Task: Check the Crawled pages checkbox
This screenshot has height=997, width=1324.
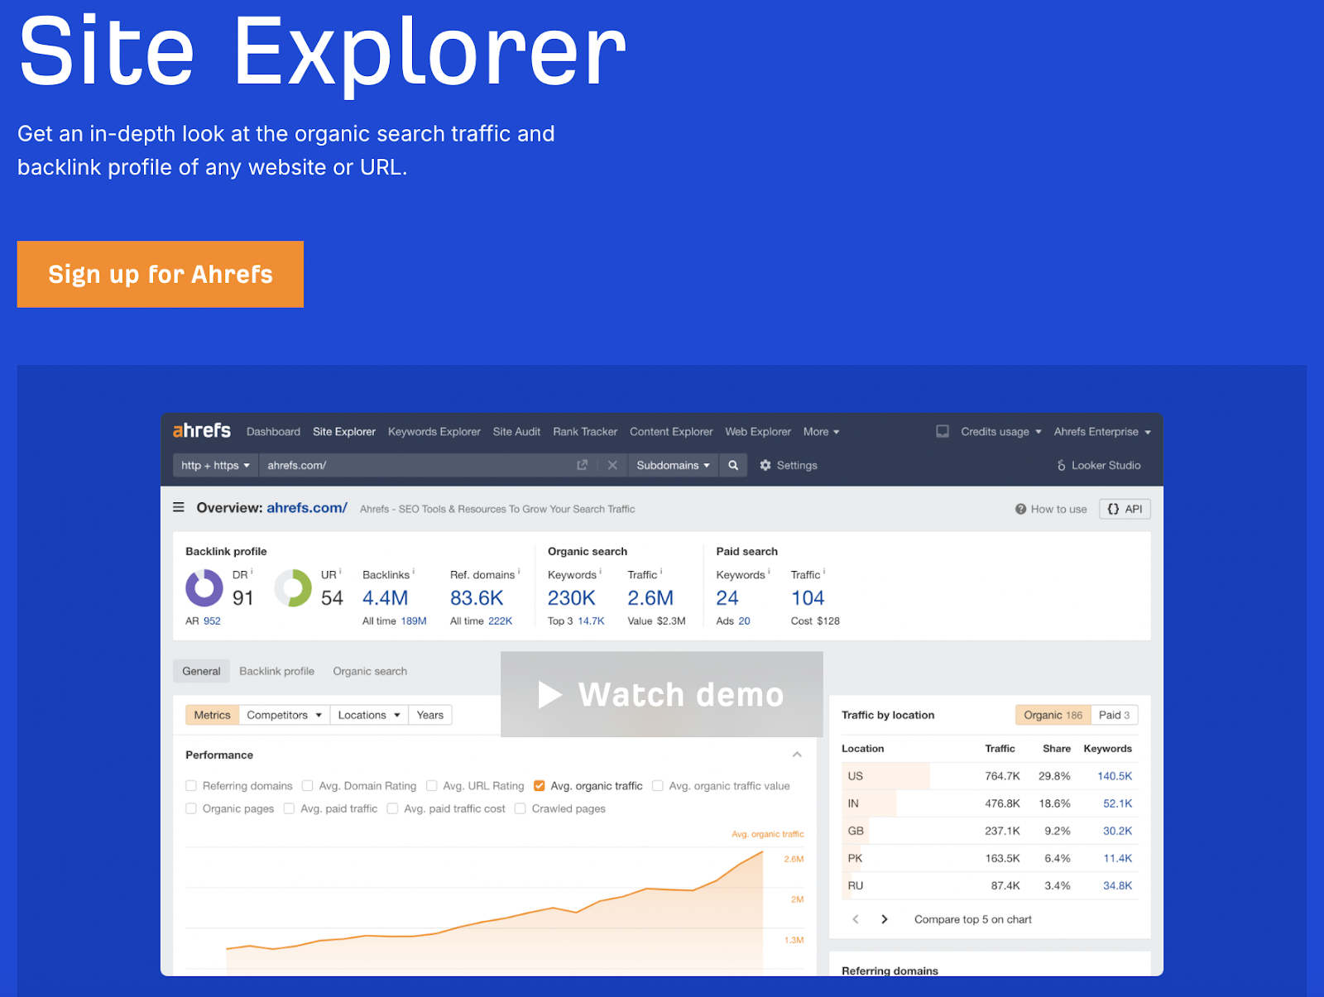Action: click(520, 808)
